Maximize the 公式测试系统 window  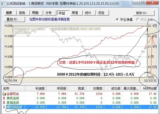coord(143,3)
